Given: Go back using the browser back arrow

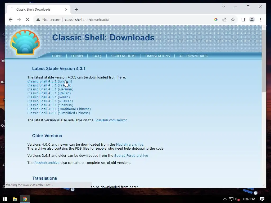Looking at the screenshot, I should 11,20.
